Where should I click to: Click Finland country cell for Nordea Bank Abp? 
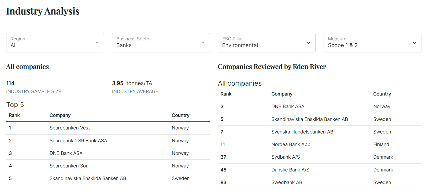click(381, 144)
